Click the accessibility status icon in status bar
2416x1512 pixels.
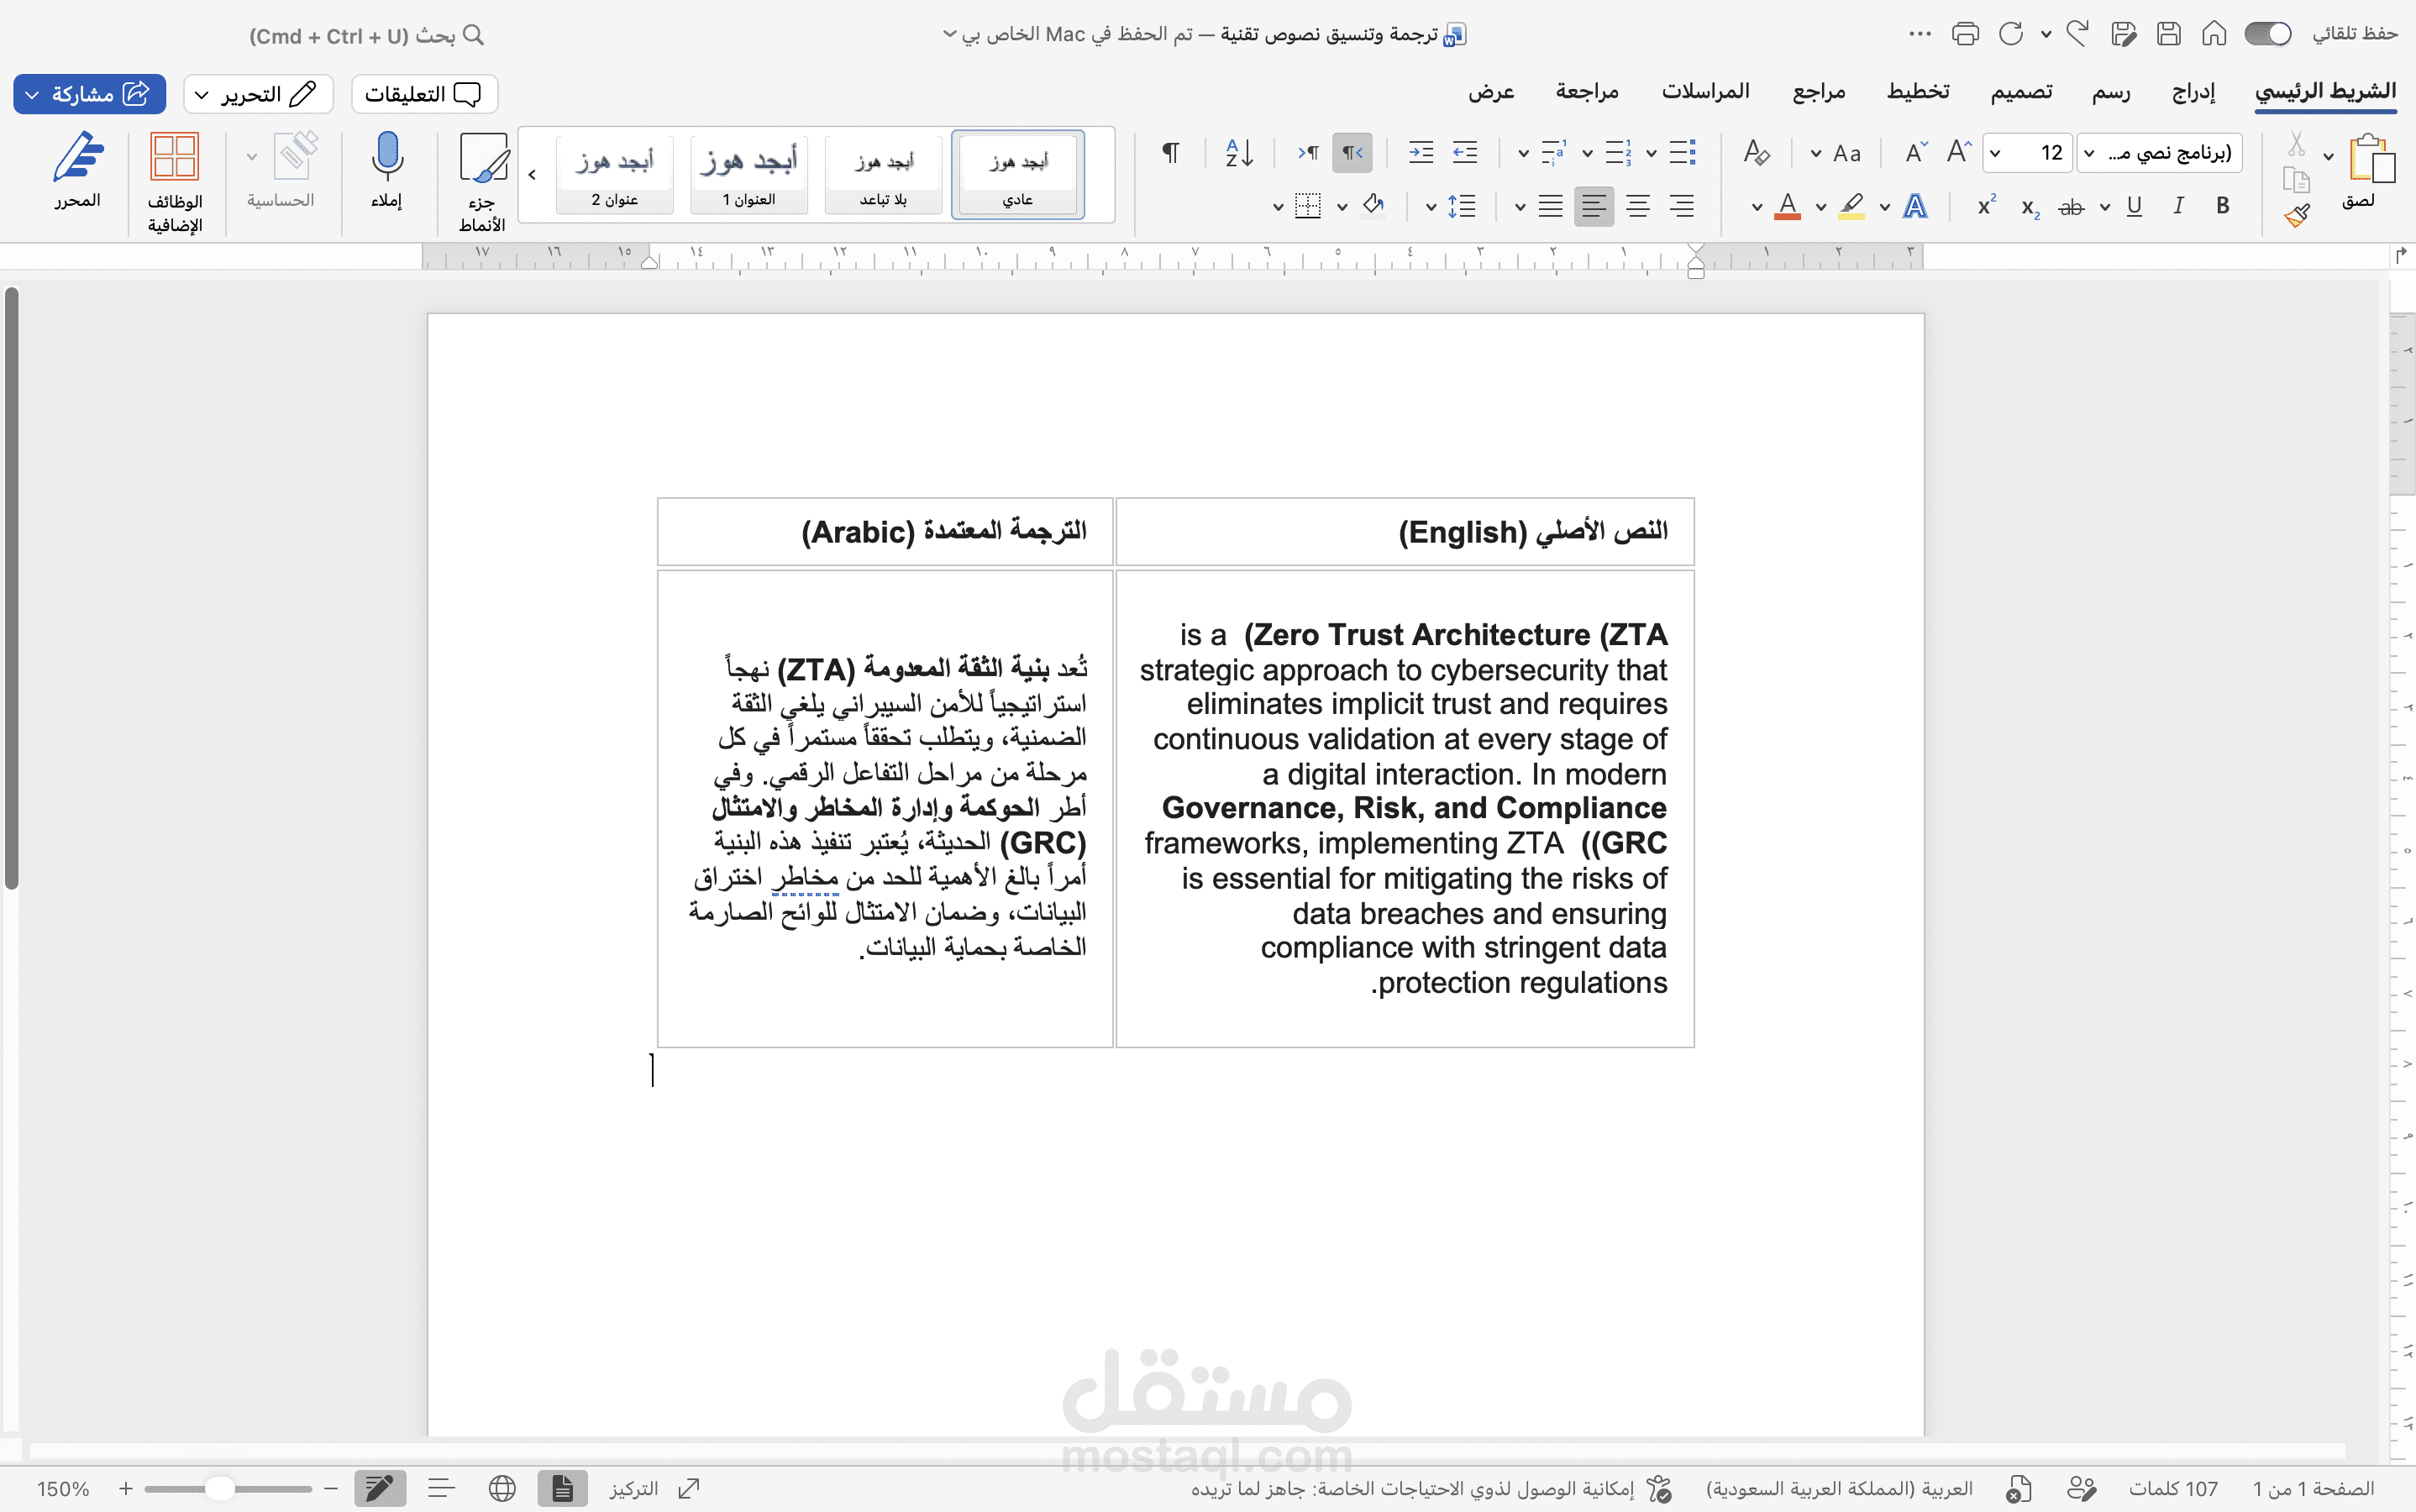1658,1489
